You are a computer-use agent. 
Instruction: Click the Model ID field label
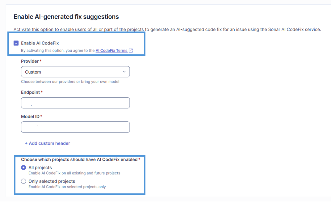(30, 116)
